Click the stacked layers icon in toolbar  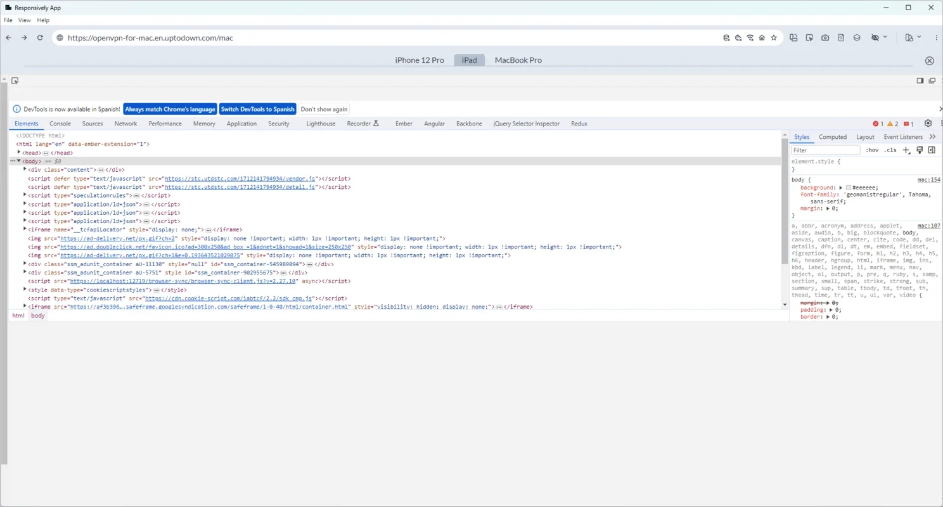coord(857,38)
